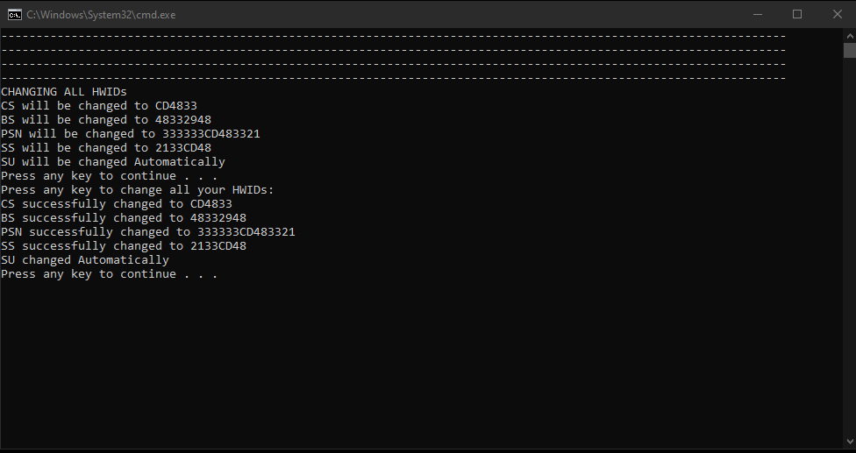Click the 'SU changed Automatically' line
The height and width of the screenshot is (453, 856).
[x=84, y=260]
